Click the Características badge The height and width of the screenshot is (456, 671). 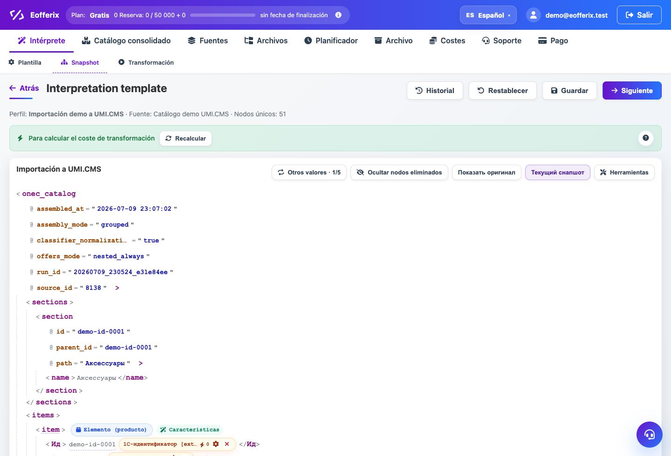tap(190, 429)
